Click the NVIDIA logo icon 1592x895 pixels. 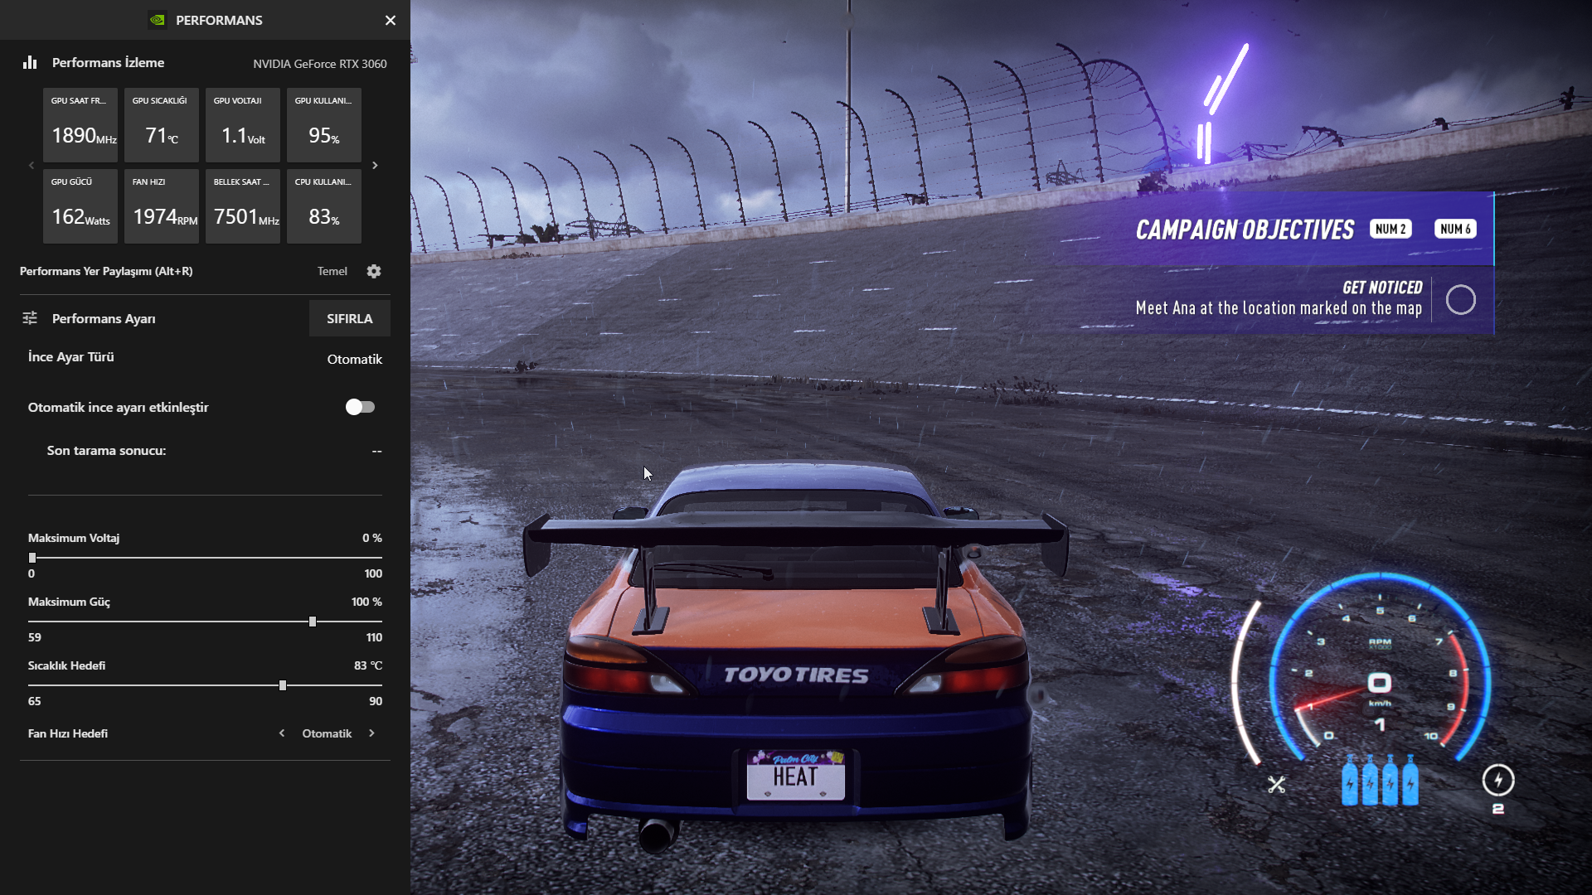[158, 20]
